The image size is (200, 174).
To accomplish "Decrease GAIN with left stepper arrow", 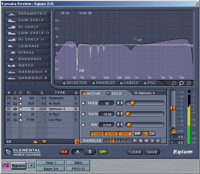I will 118,114.
